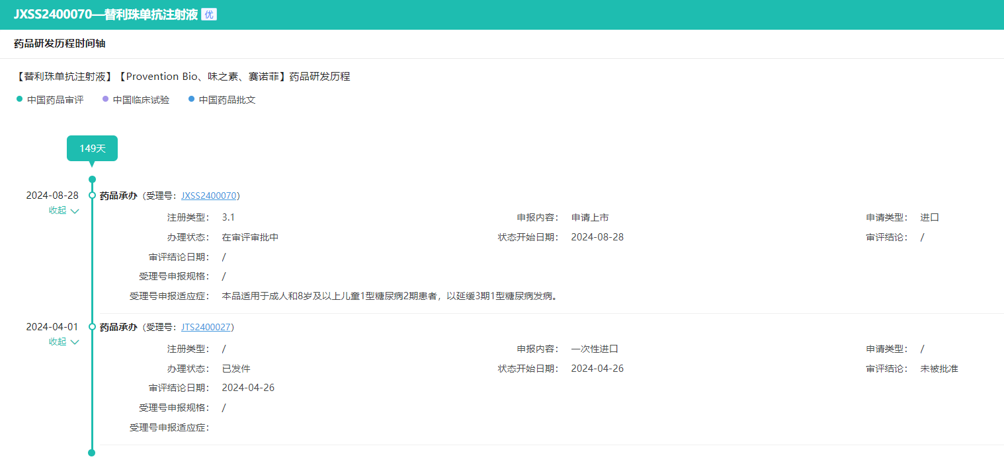Select the 2024-04-01 timeline circle marker
1004x467 pixels.
point(92,327)
